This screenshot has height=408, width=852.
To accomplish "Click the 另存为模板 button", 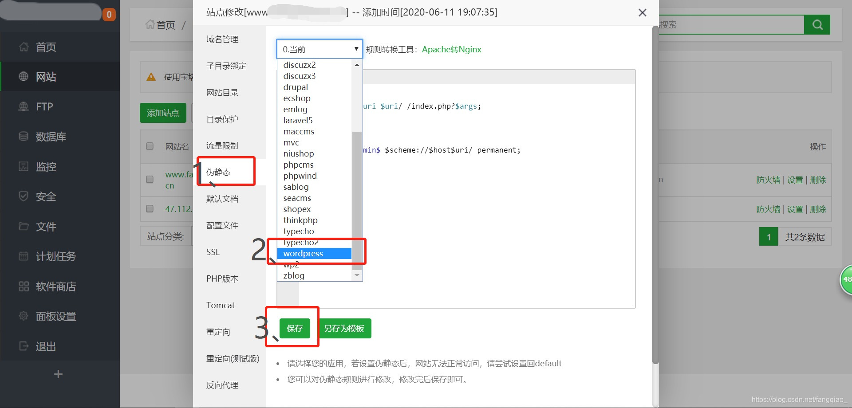I will click(x=344, y=328).
